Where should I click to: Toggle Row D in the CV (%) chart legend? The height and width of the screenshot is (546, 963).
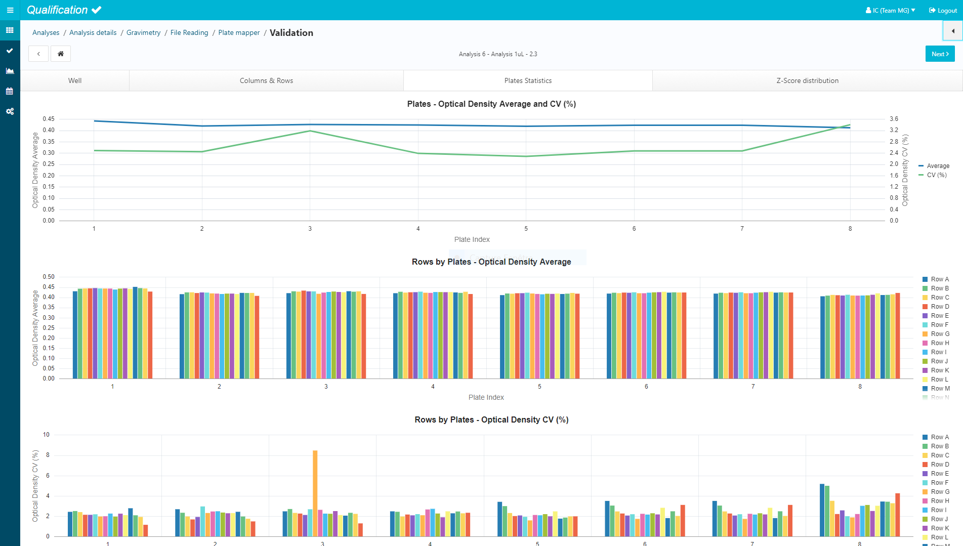point(936,465)
